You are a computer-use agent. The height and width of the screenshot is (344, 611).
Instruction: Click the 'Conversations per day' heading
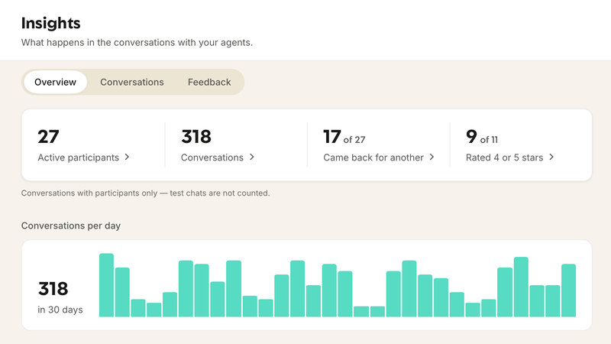[71, 226]
